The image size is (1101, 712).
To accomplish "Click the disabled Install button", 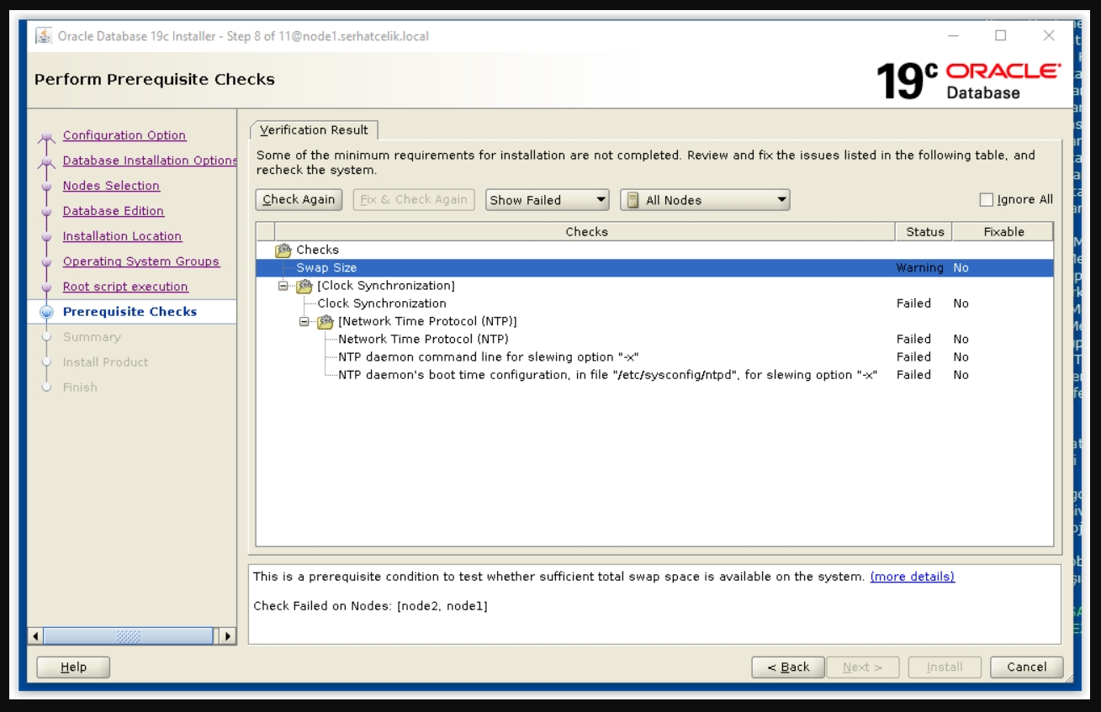I will coord(945,667).
